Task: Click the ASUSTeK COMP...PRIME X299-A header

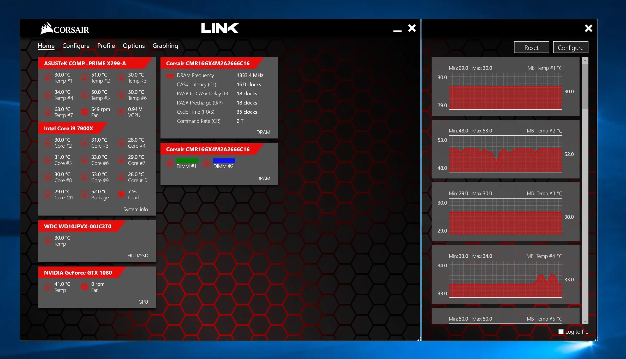Action: [x=95, y=63]
